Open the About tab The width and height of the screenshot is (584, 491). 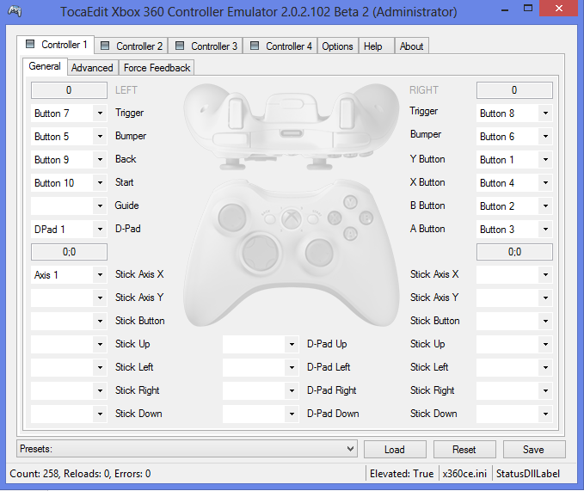412,46
